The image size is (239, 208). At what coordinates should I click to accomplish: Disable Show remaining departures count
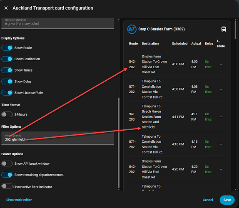coord(7,175)
